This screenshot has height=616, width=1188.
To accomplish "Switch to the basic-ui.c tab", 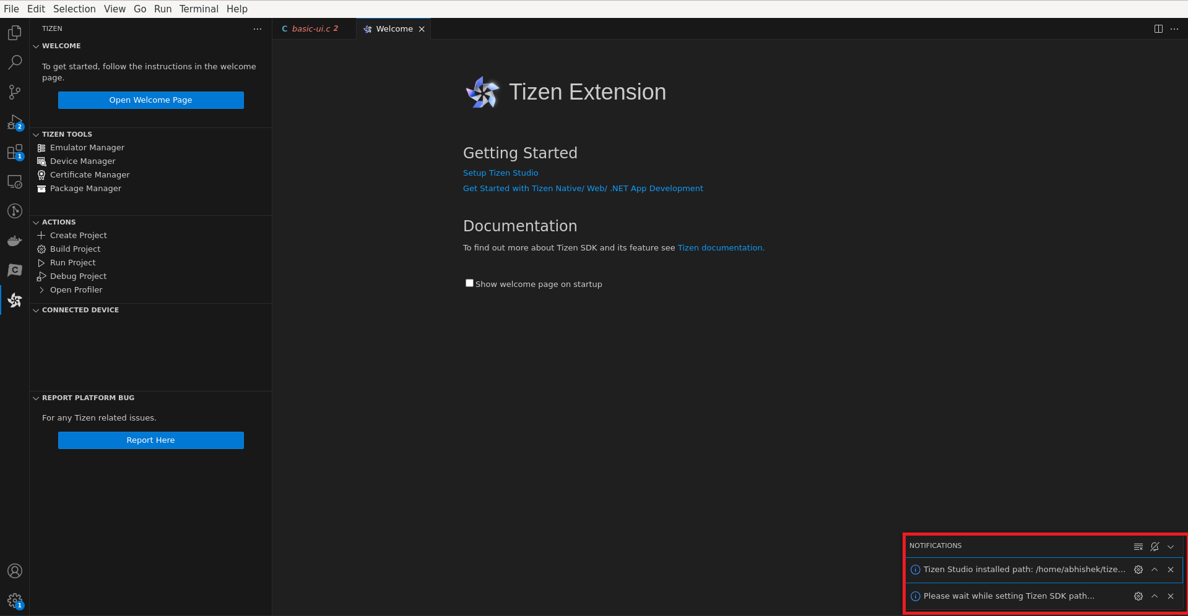I will [311, 29].
